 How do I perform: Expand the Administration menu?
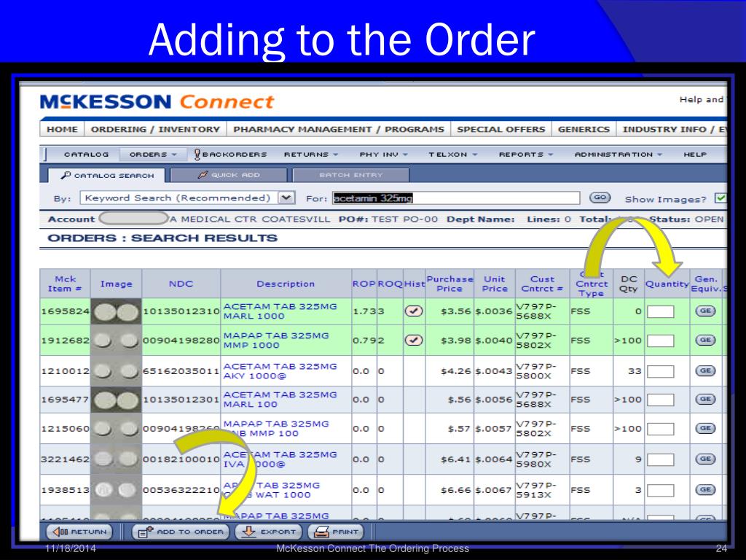click(618, 155)
